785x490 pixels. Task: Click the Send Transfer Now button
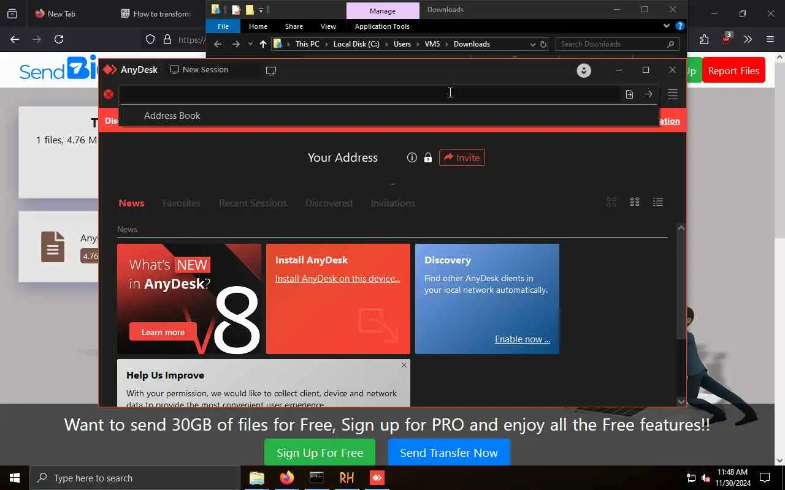coord(449,453)
